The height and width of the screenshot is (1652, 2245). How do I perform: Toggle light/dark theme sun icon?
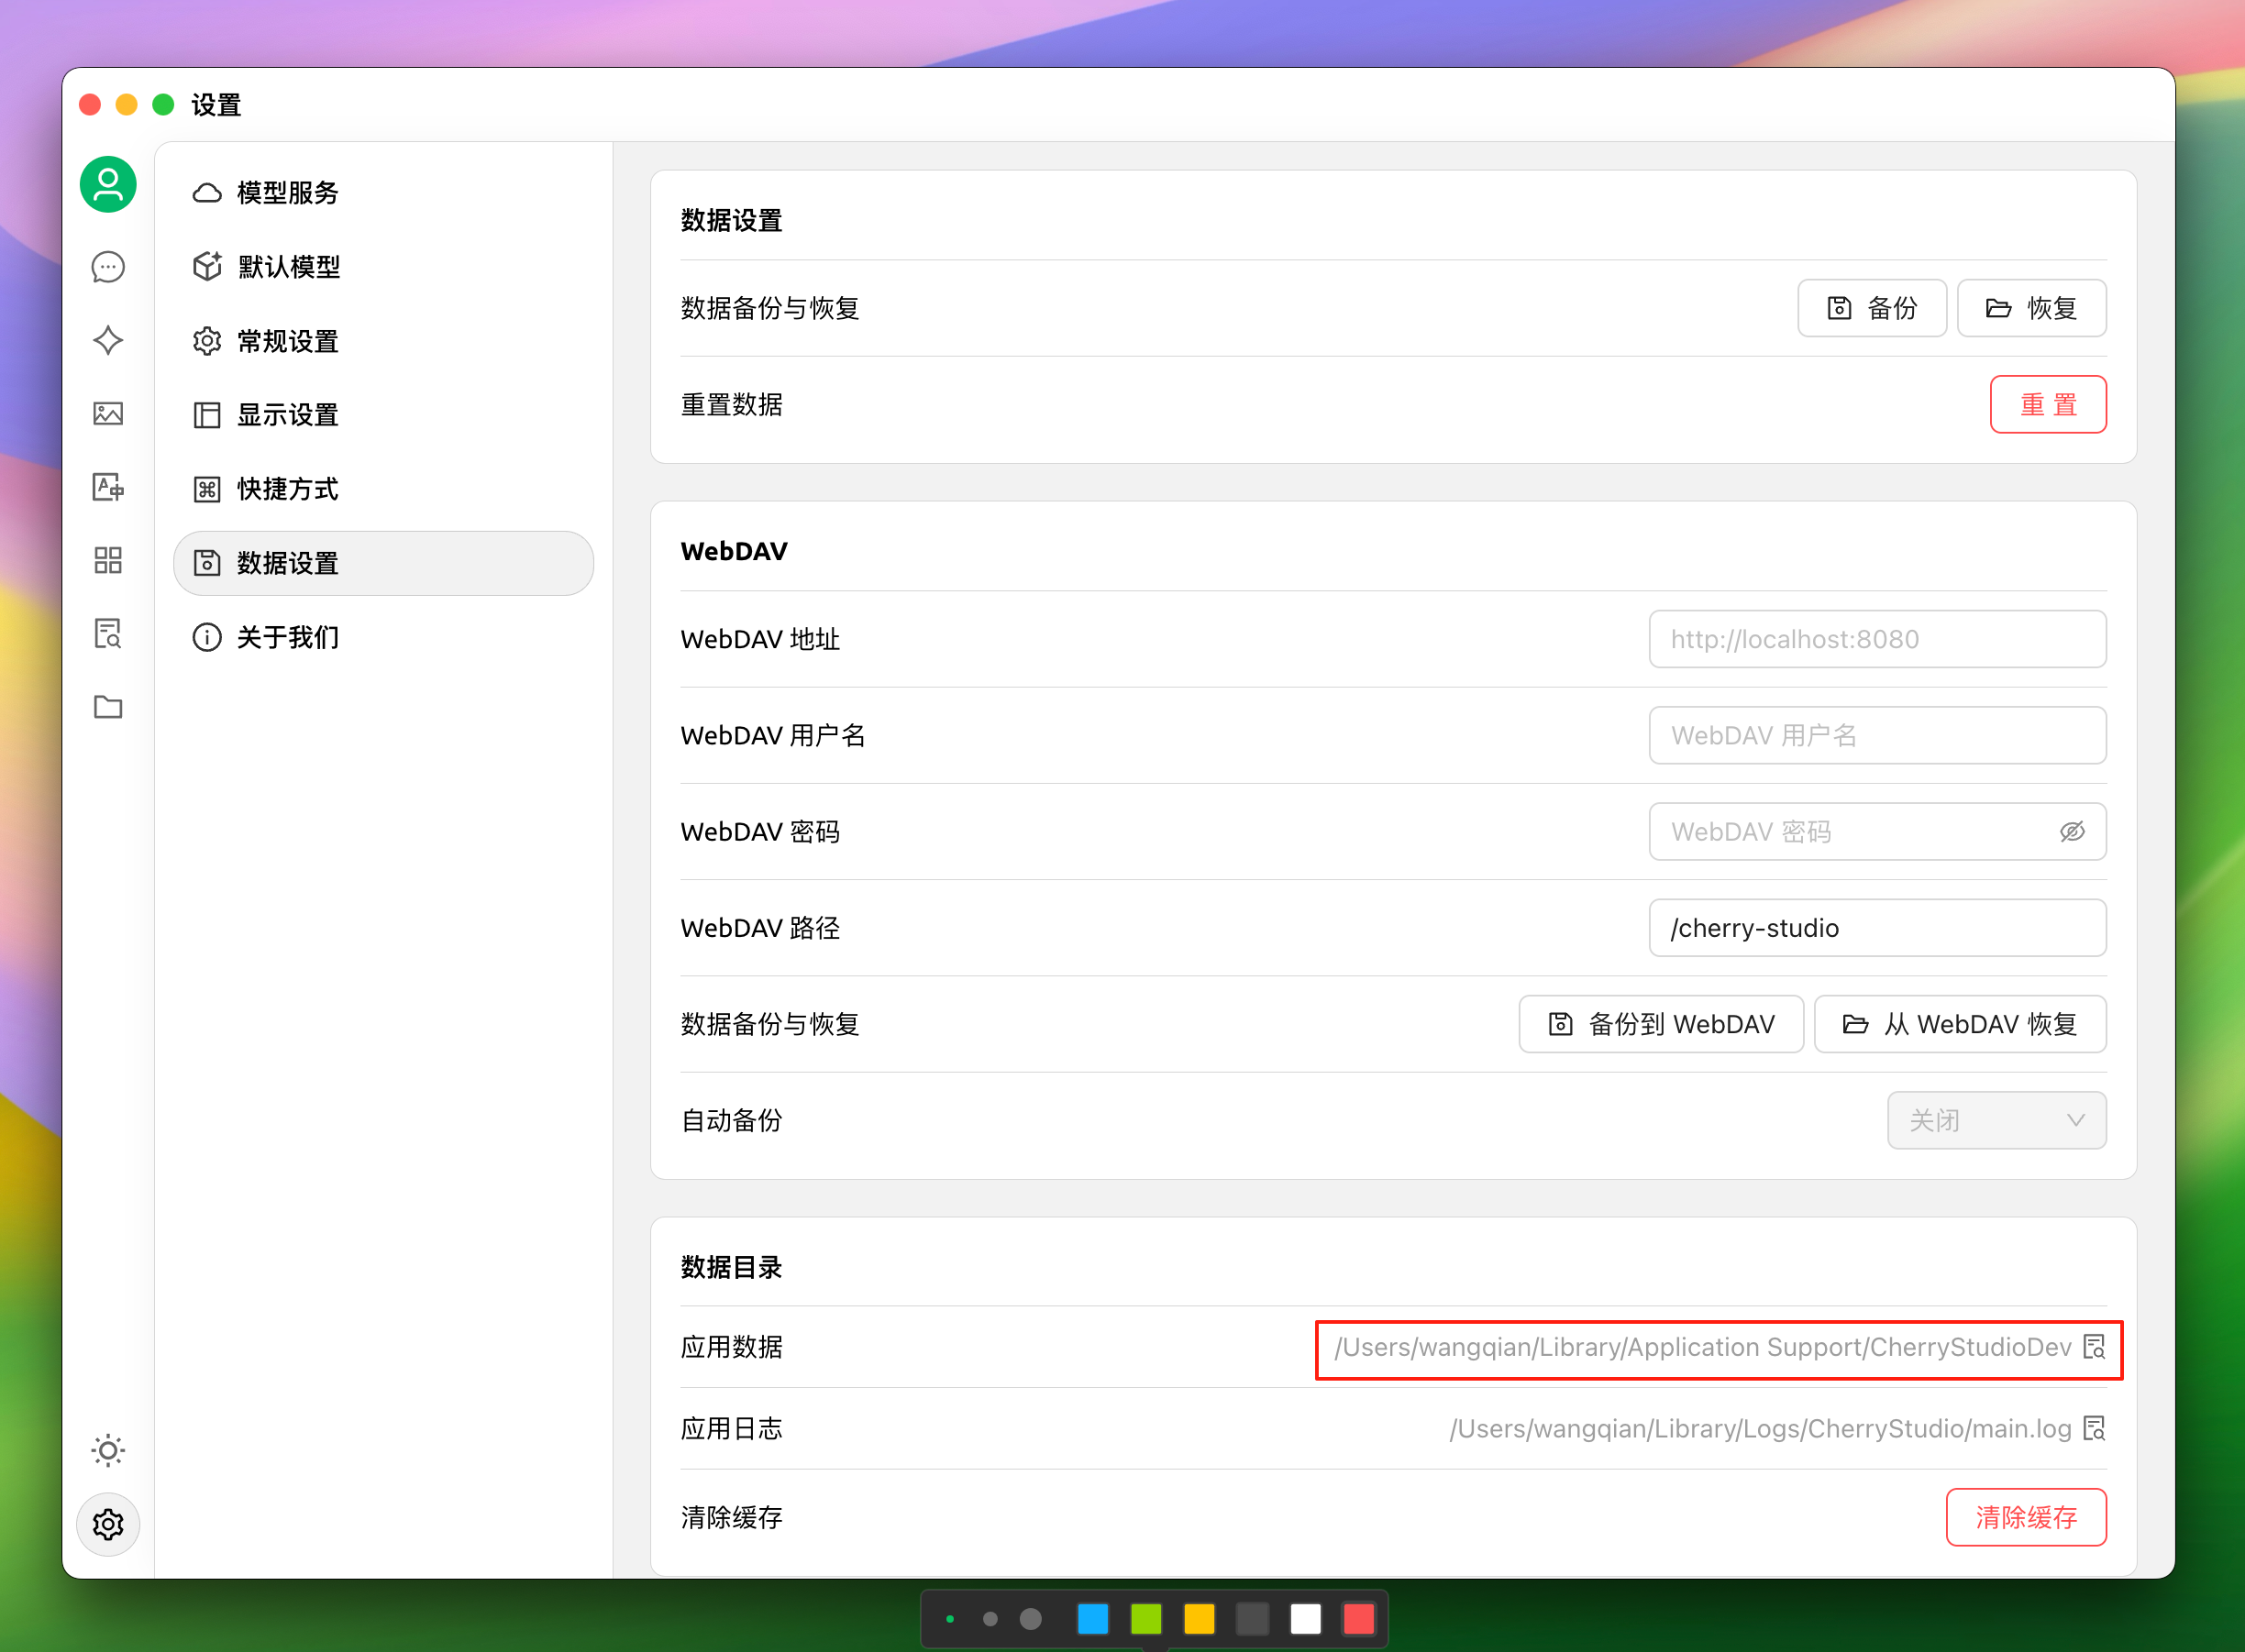click(x=108, y=1449)
